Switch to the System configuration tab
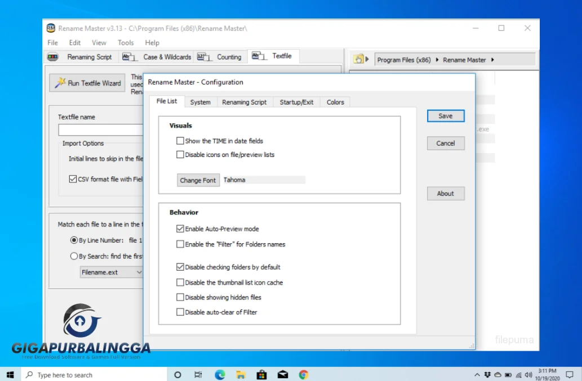This screenshot has width=582, height=381. click(x=201, y=102)
